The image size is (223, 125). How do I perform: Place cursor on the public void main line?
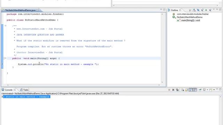coord(84,58)
